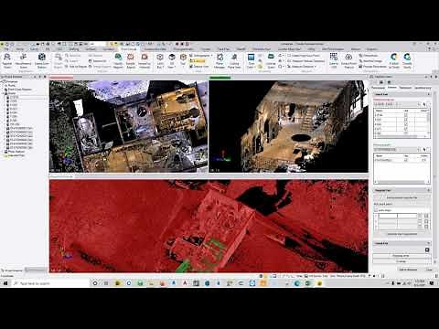Click the Close button at the bottom of the right panel
This screenshot has width=439, height=329.
pos(429,270)
